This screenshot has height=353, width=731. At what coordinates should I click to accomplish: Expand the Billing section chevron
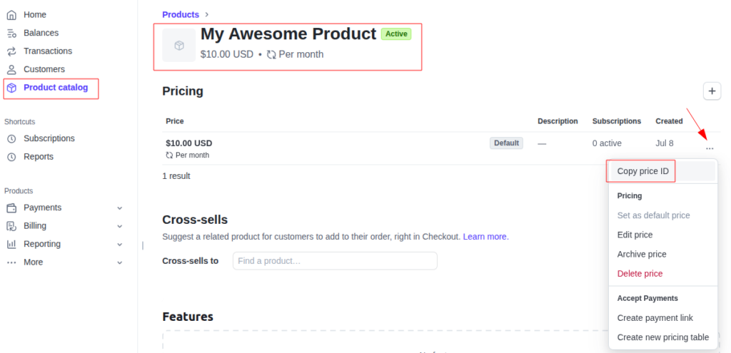pos(120,226)
